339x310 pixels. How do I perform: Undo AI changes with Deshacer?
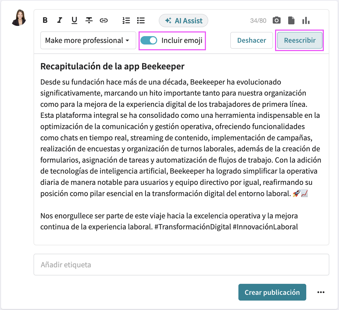[x=251, y=40]
